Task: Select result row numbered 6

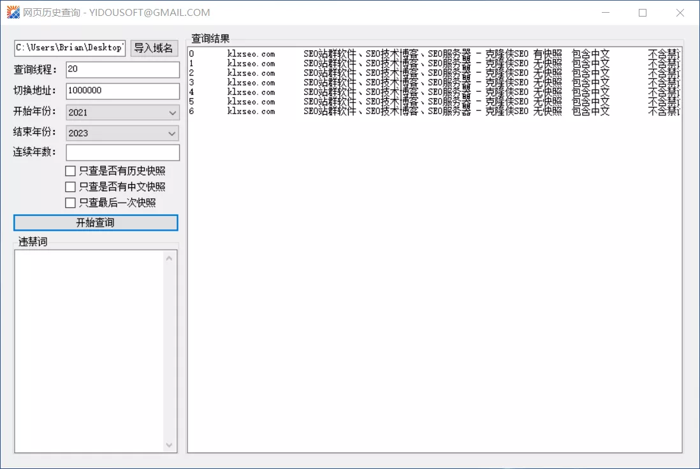Action: tap(434, 111)
